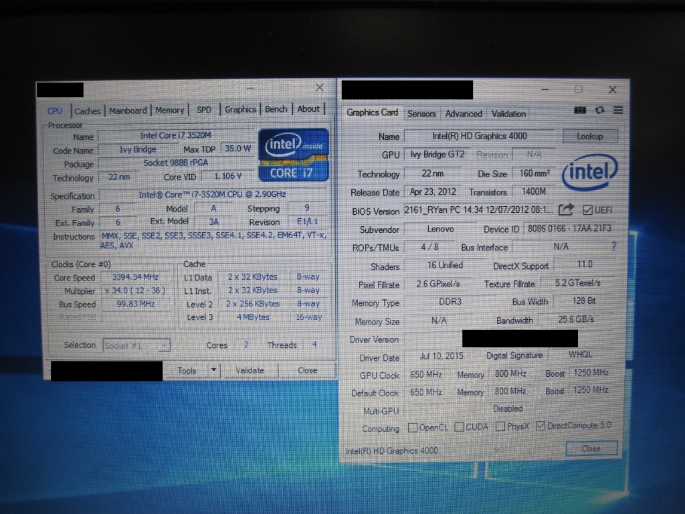Click the Bus Interface question mark
The height and width of the screenshot is (514, 685).
(613, 247)
